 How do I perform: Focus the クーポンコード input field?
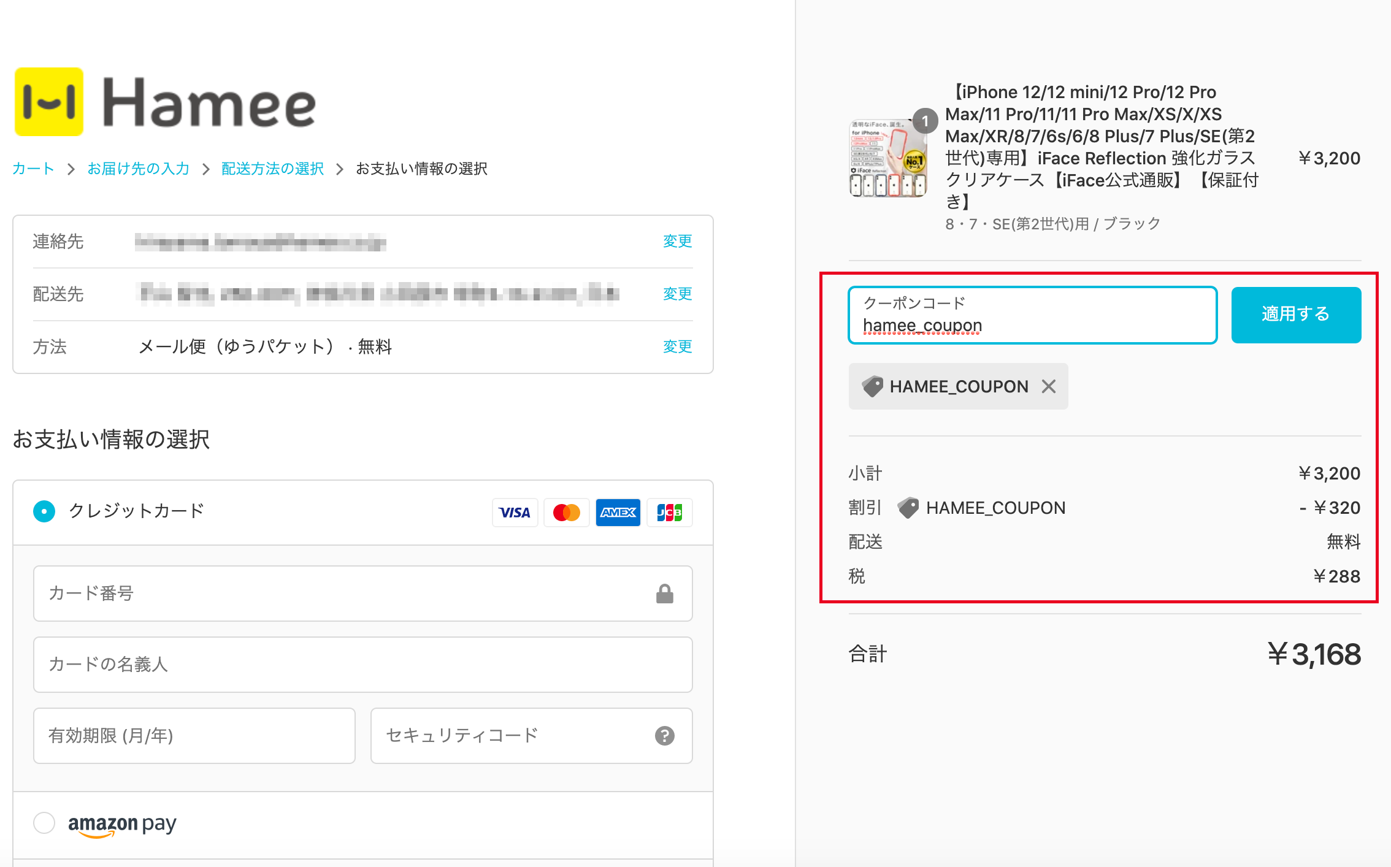1033,315
